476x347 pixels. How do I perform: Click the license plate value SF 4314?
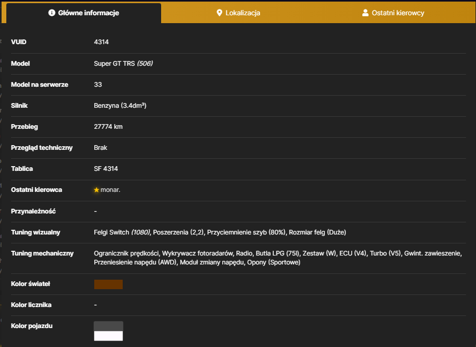pyautogui.click(x=106, y=168)
